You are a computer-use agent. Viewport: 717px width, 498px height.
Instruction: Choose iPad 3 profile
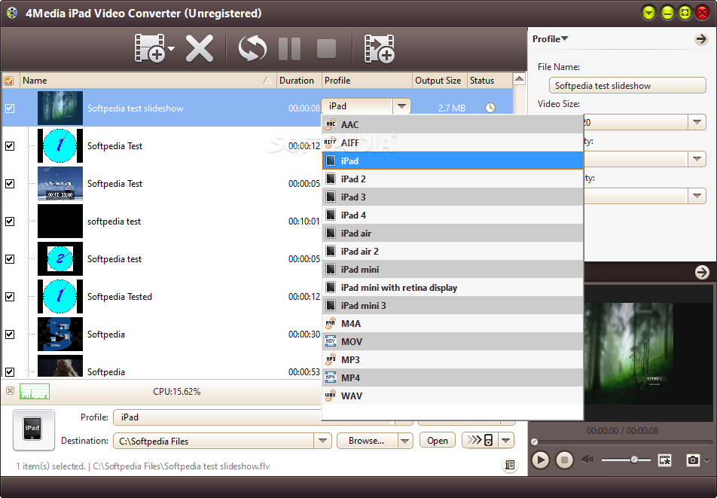453,197
